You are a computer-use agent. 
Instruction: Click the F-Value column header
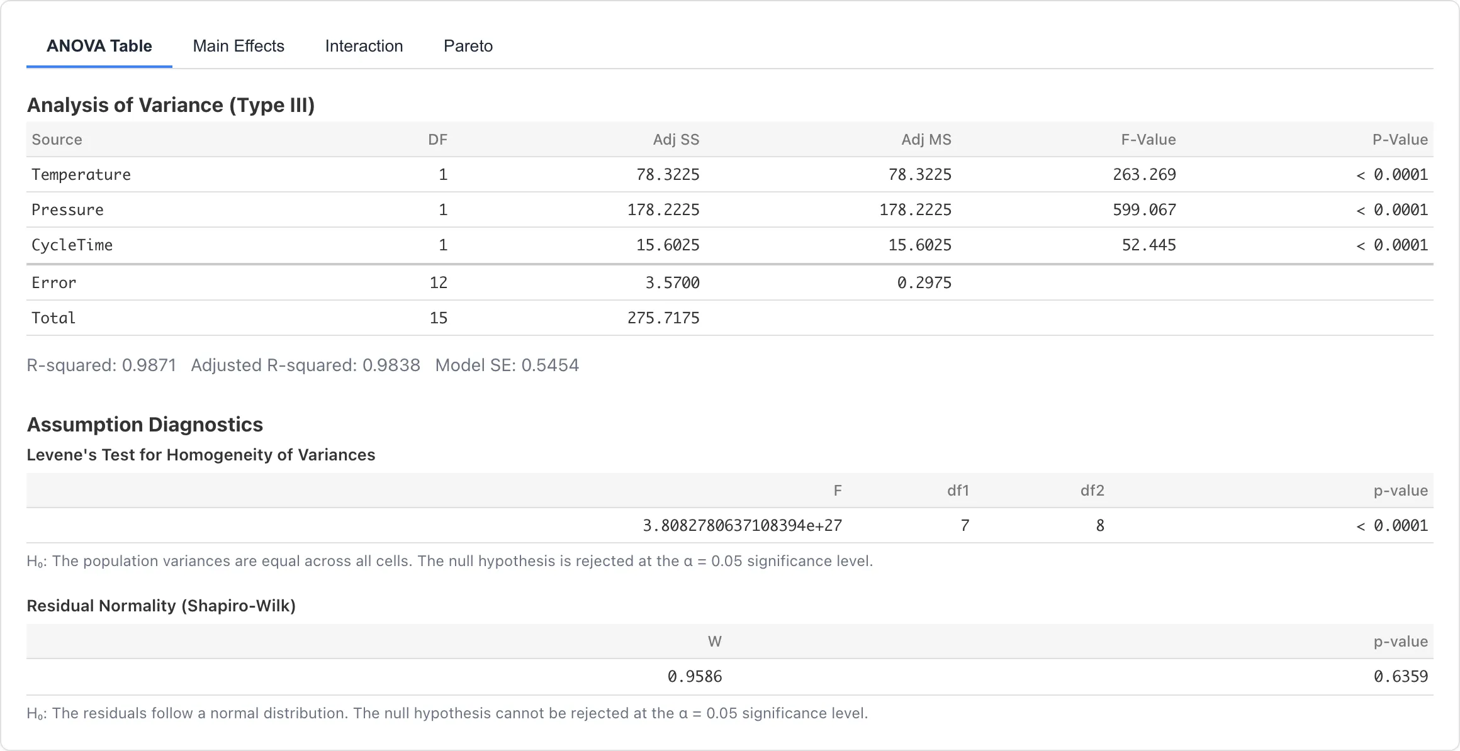[x=1148, y=140]
